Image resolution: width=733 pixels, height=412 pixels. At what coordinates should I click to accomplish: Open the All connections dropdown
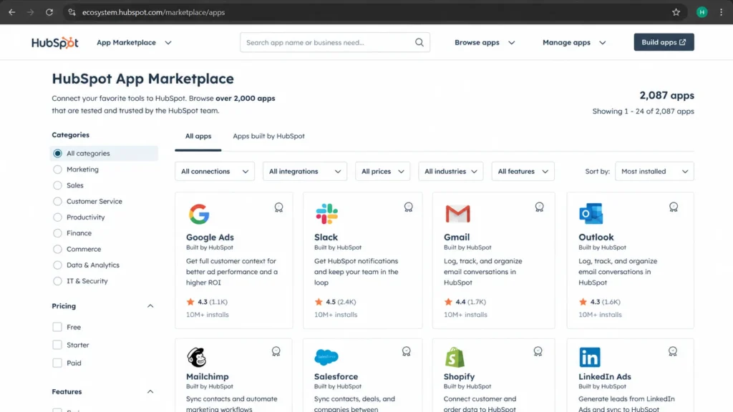point(215,172)
